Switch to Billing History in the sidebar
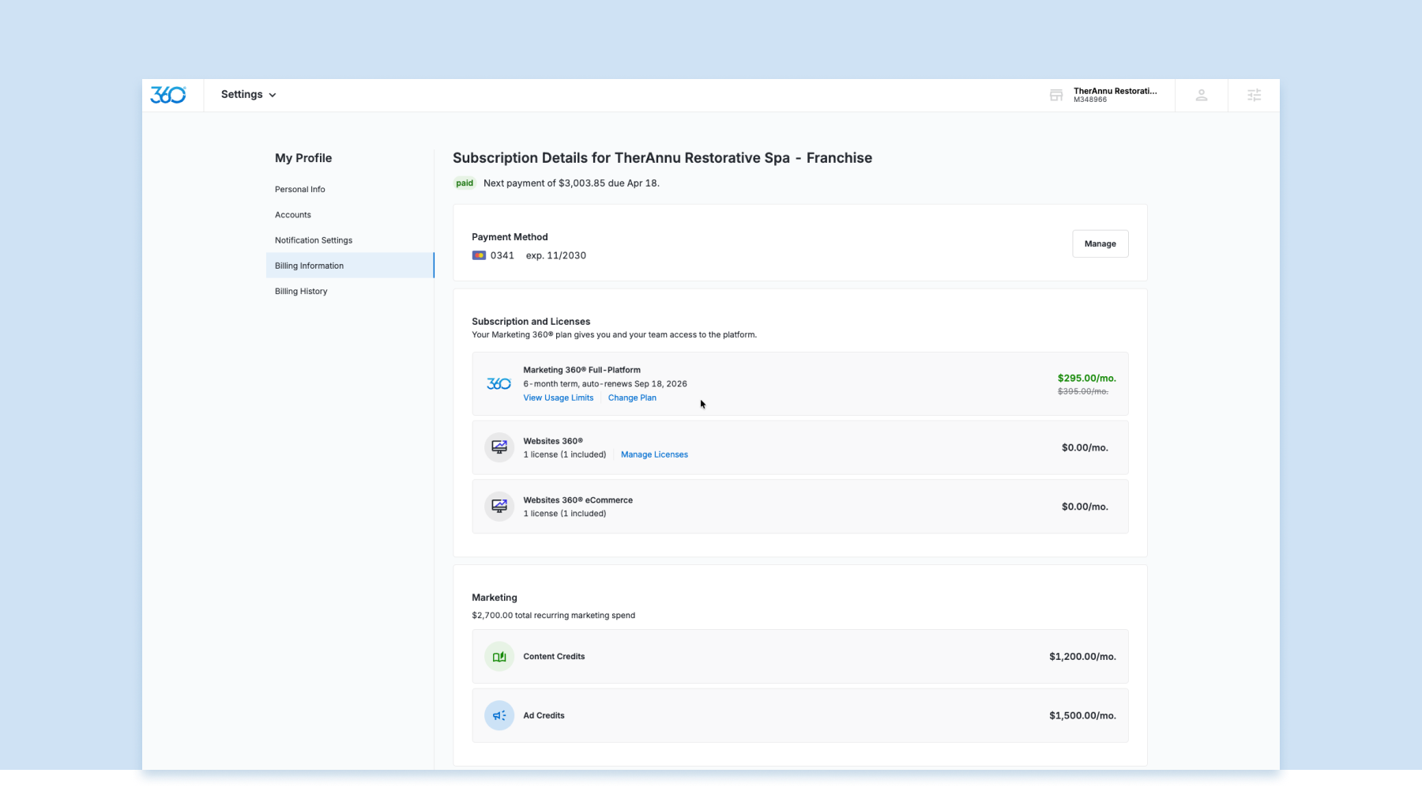This screenshot has width=1422, height=788. pyautogui.click(x=300, y=291)
